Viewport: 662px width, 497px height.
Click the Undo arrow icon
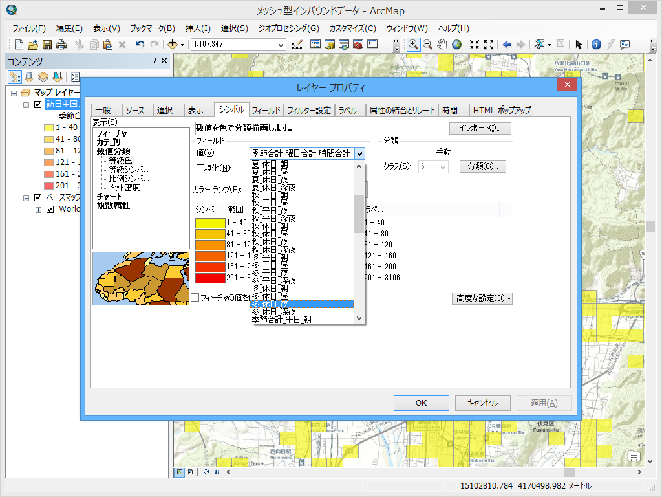point(140,45)
